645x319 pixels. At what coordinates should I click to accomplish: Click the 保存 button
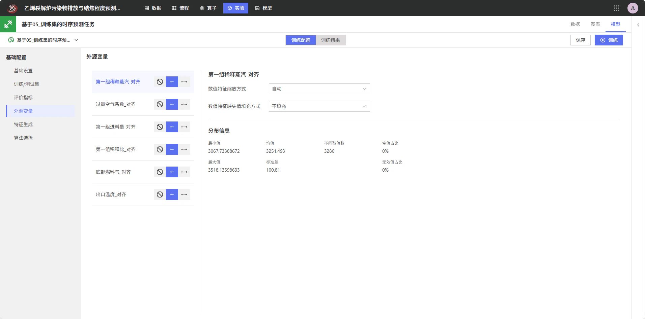coord(580,40)
